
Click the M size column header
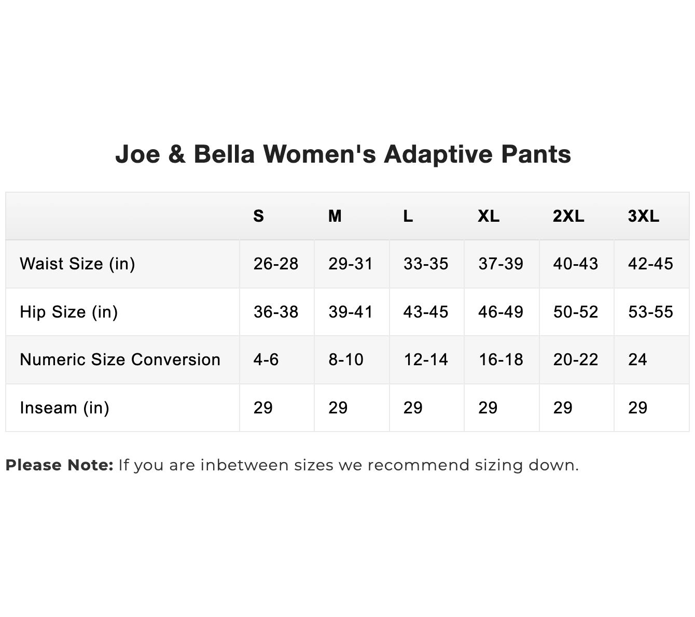pos(335,216)
